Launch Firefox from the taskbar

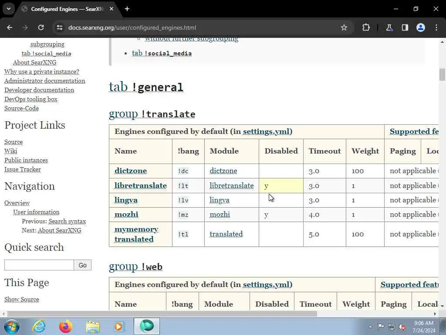coord(66,326)
